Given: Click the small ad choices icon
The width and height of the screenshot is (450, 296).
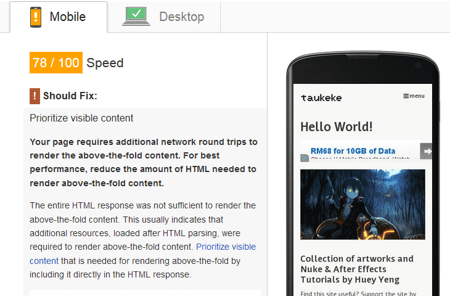Looking at the screenshot, I should [x=304, y=158].
